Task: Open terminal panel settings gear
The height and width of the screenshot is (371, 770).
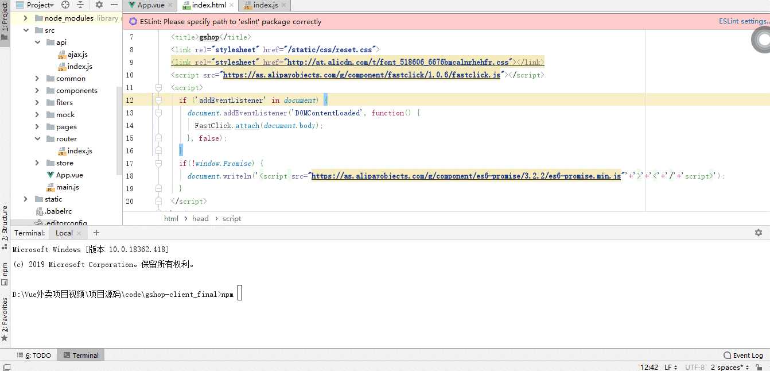Action: (x=759, y=233)
